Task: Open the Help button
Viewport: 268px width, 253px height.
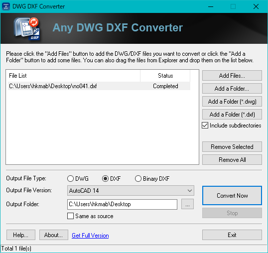Action: (x=21, y=235)
